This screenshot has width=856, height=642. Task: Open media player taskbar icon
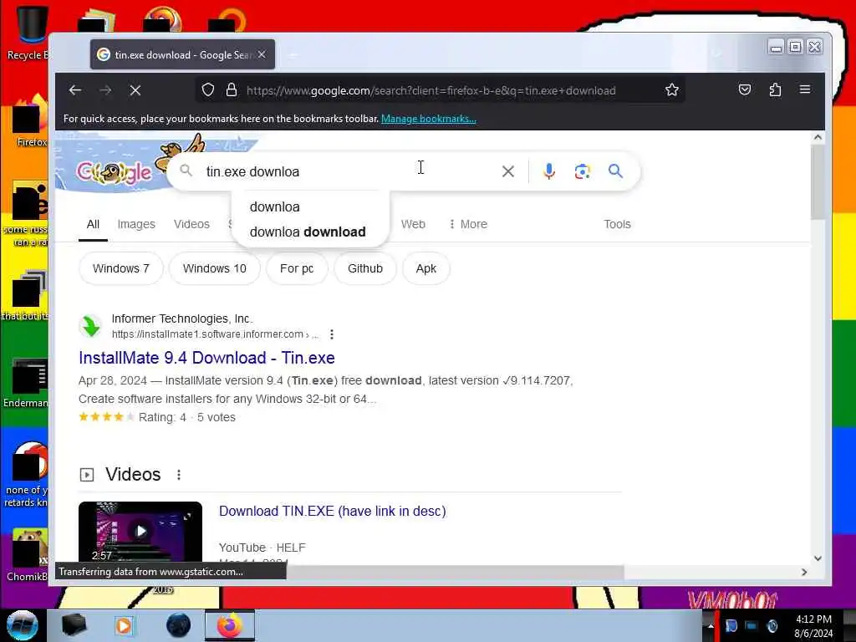[124, 625]
